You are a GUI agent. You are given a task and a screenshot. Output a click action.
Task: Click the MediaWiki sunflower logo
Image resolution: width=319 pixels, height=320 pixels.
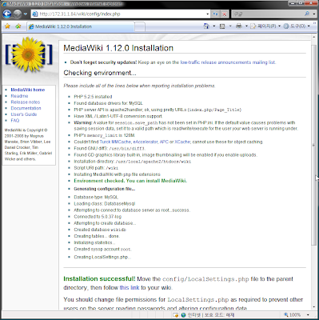(x=29, y=54)
